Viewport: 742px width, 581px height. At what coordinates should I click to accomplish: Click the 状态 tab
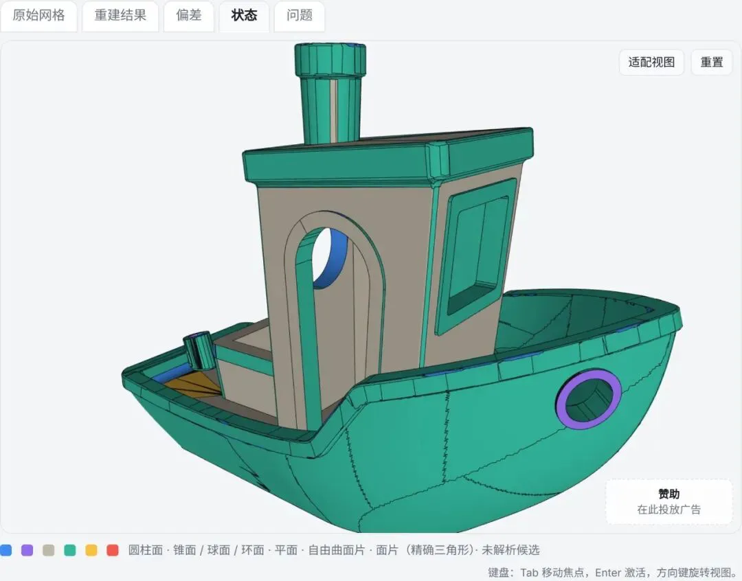click(244, 16)
